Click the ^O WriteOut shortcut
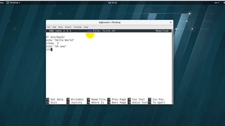 (75, 99)
